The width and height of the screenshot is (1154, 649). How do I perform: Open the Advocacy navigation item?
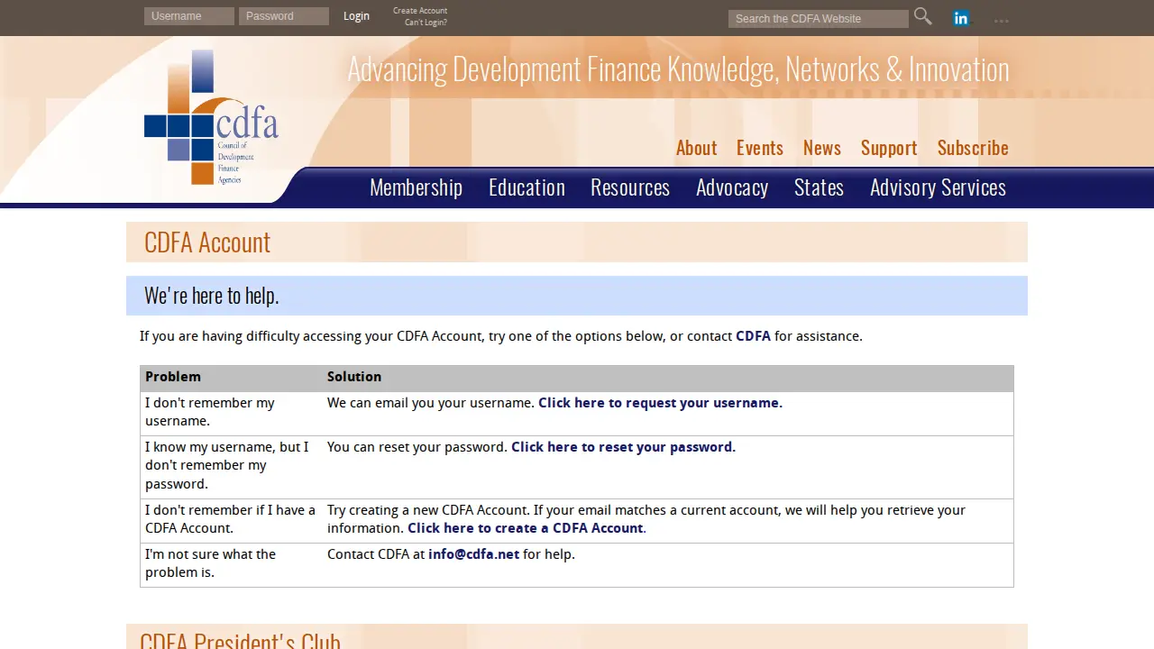click(732, 187)
